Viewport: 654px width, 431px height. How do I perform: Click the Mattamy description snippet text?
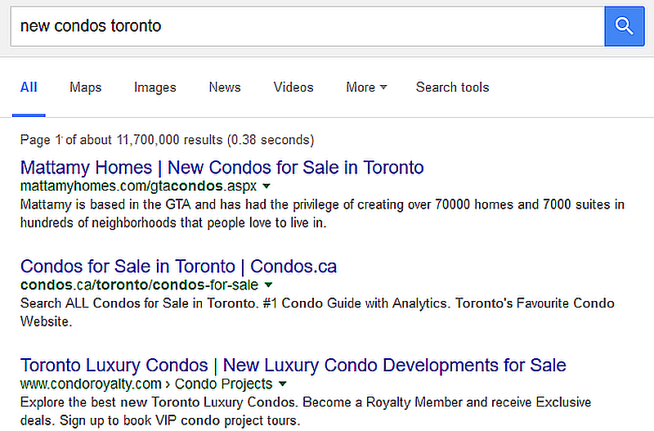pyautogui.click(x=322, y=213)
